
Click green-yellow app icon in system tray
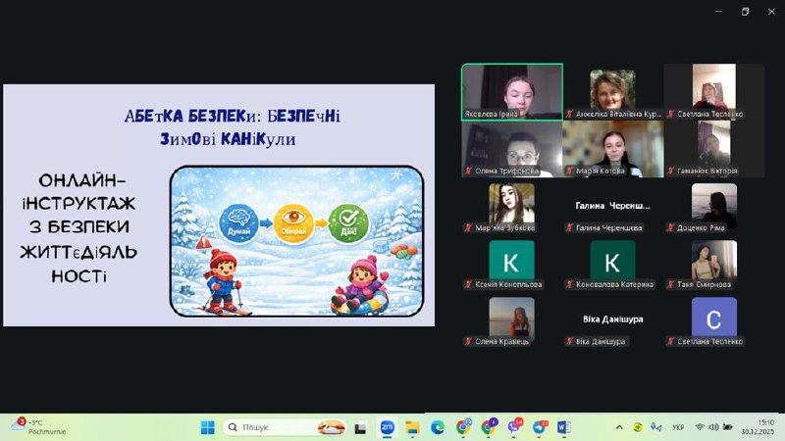pos(638,427)
